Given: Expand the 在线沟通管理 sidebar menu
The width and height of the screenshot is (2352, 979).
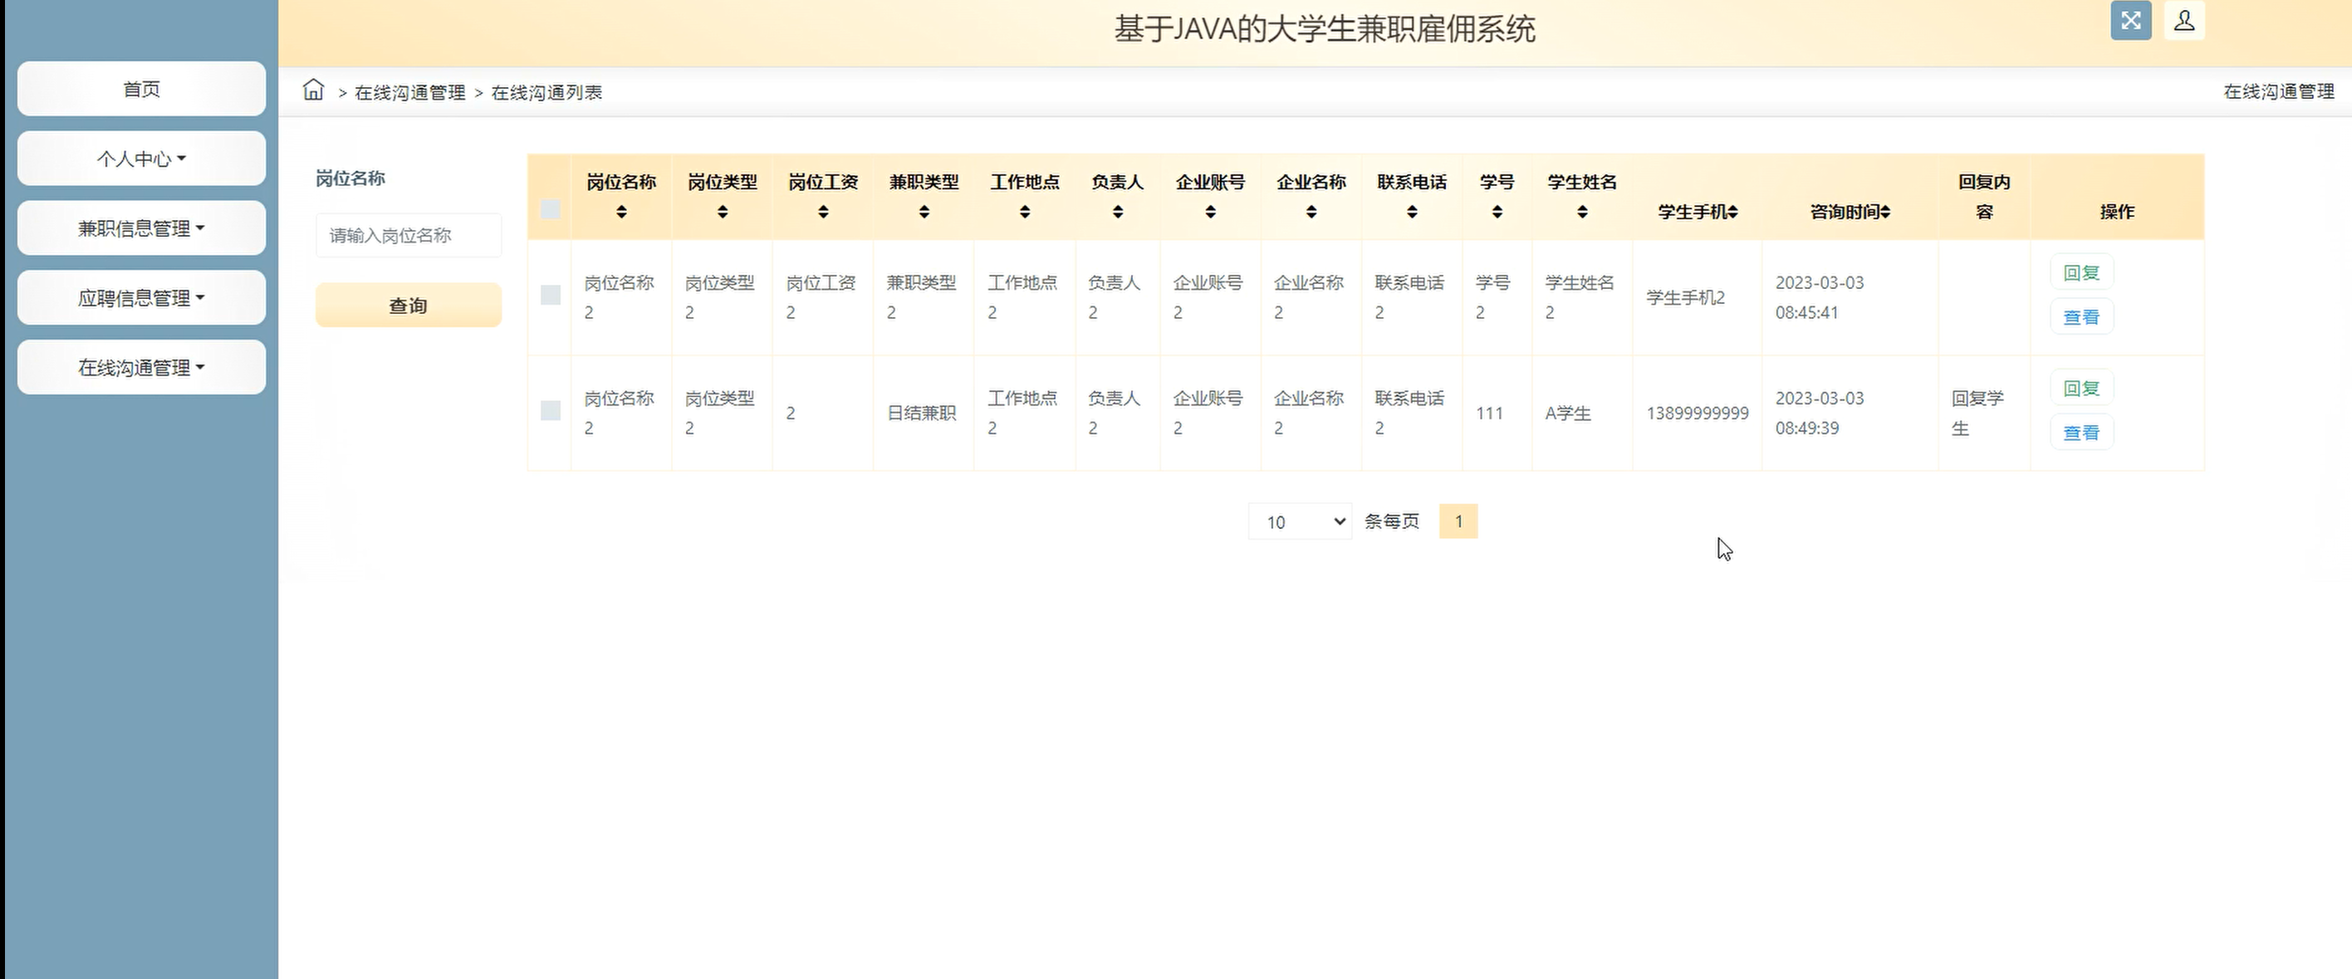Looking at the screenshot, I should pyautogui.click(x=141, y=367).
